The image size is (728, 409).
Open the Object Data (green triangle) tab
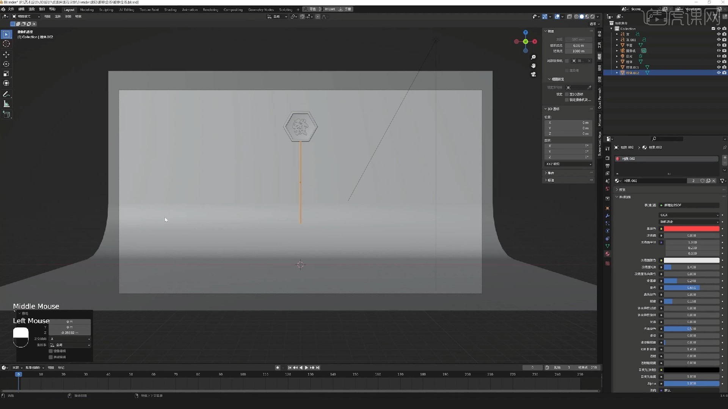pos(607,246)
